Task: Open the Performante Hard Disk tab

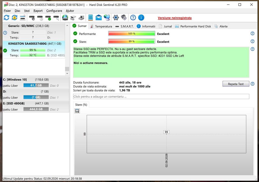Action: [193, 26]
